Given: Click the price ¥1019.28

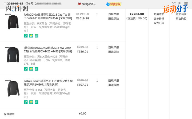Looking at the screenshot, I should coord(82,19).
